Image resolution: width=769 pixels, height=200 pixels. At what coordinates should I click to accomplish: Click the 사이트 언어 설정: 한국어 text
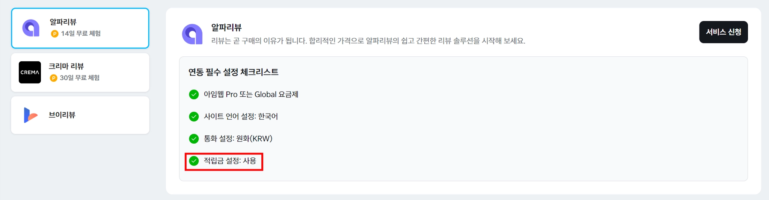coord(241,117)
